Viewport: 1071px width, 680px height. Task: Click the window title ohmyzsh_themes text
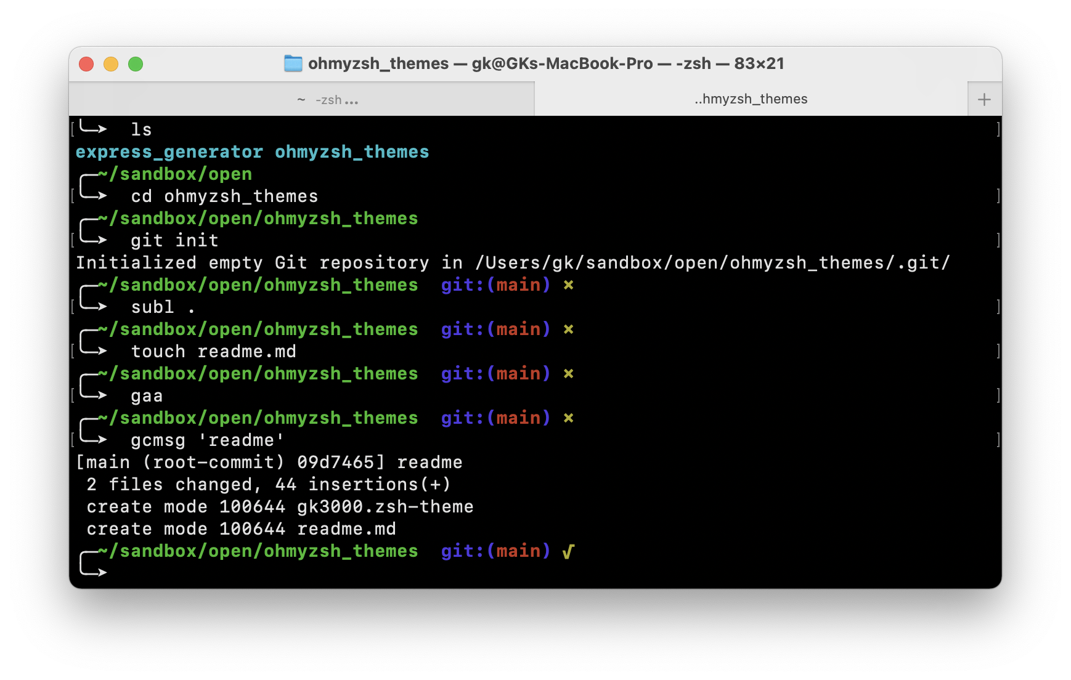click(378, 63)
